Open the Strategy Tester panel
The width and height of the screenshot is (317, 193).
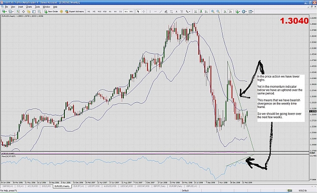[39, 12]
